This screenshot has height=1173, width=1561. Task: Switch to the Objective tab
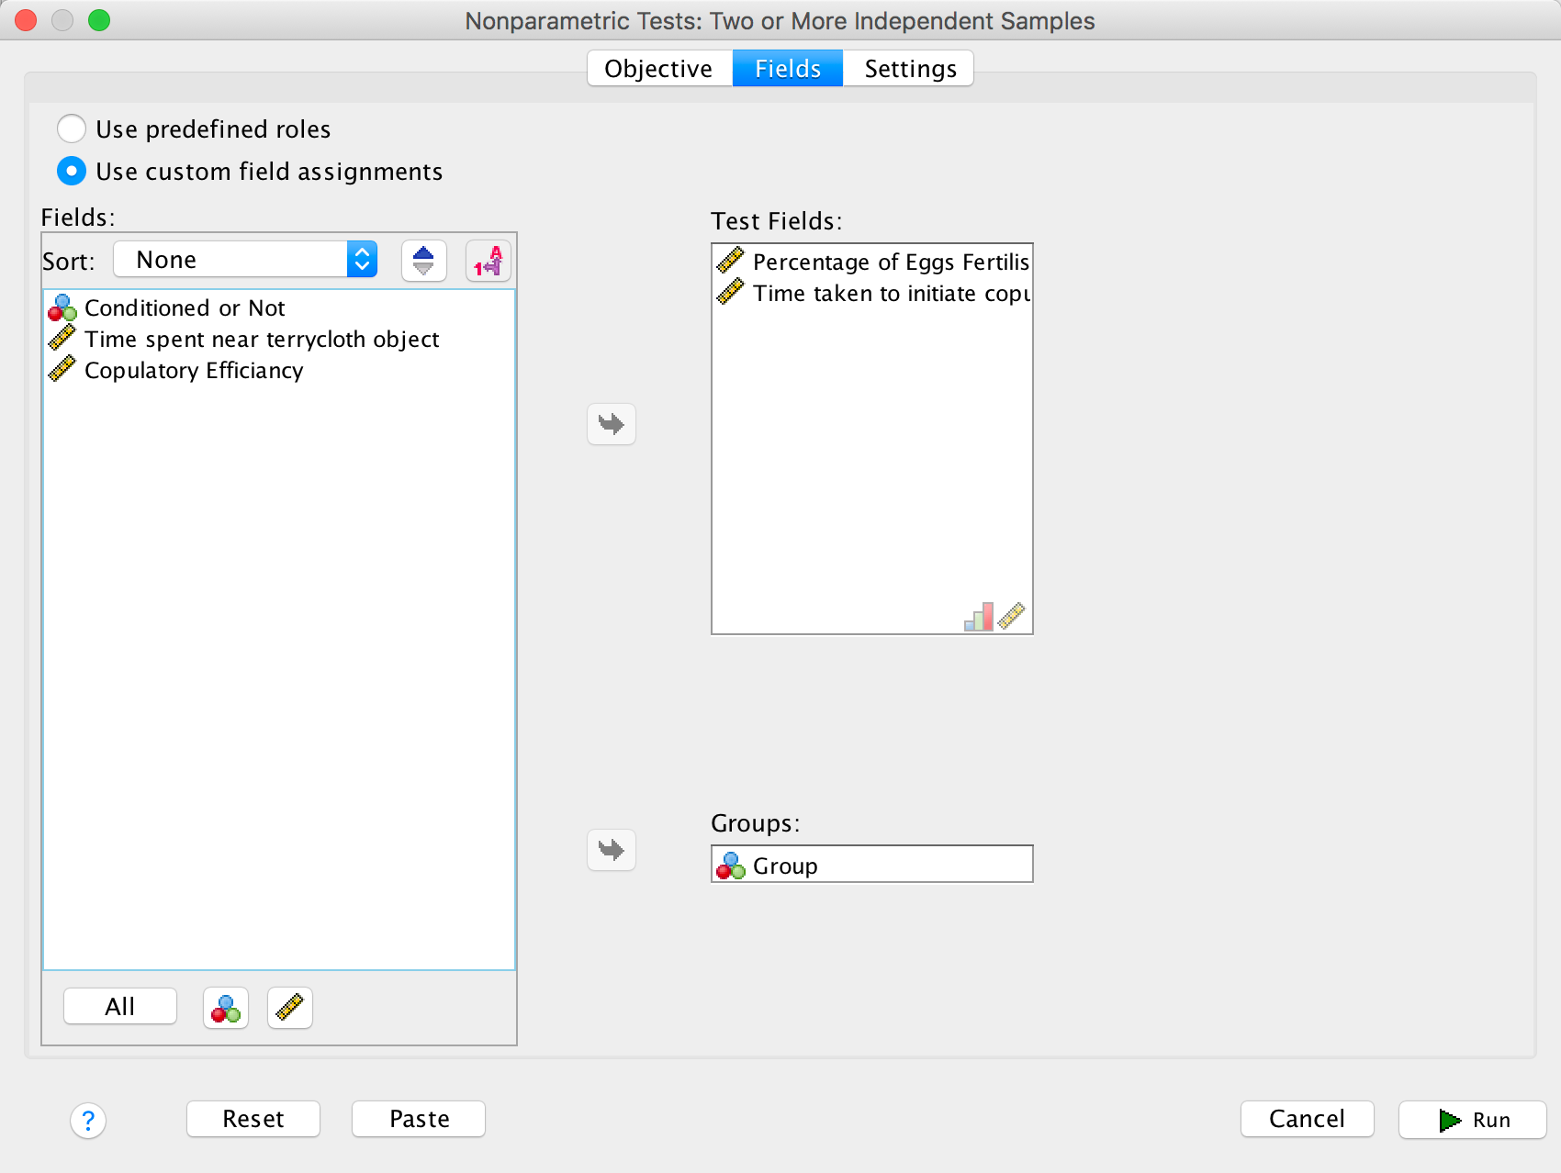tap(658, 69)
